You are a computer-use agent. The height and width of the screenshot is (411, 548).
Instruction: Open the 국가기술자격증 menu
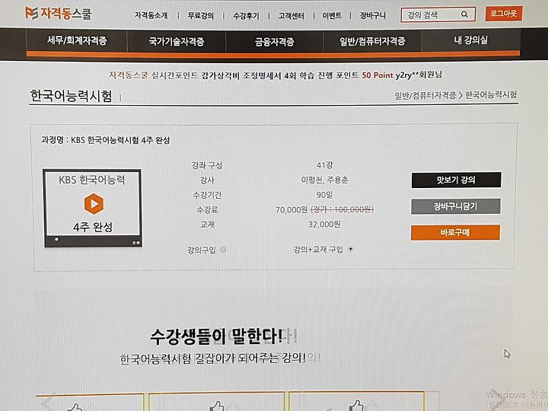[x=177, y=42]
